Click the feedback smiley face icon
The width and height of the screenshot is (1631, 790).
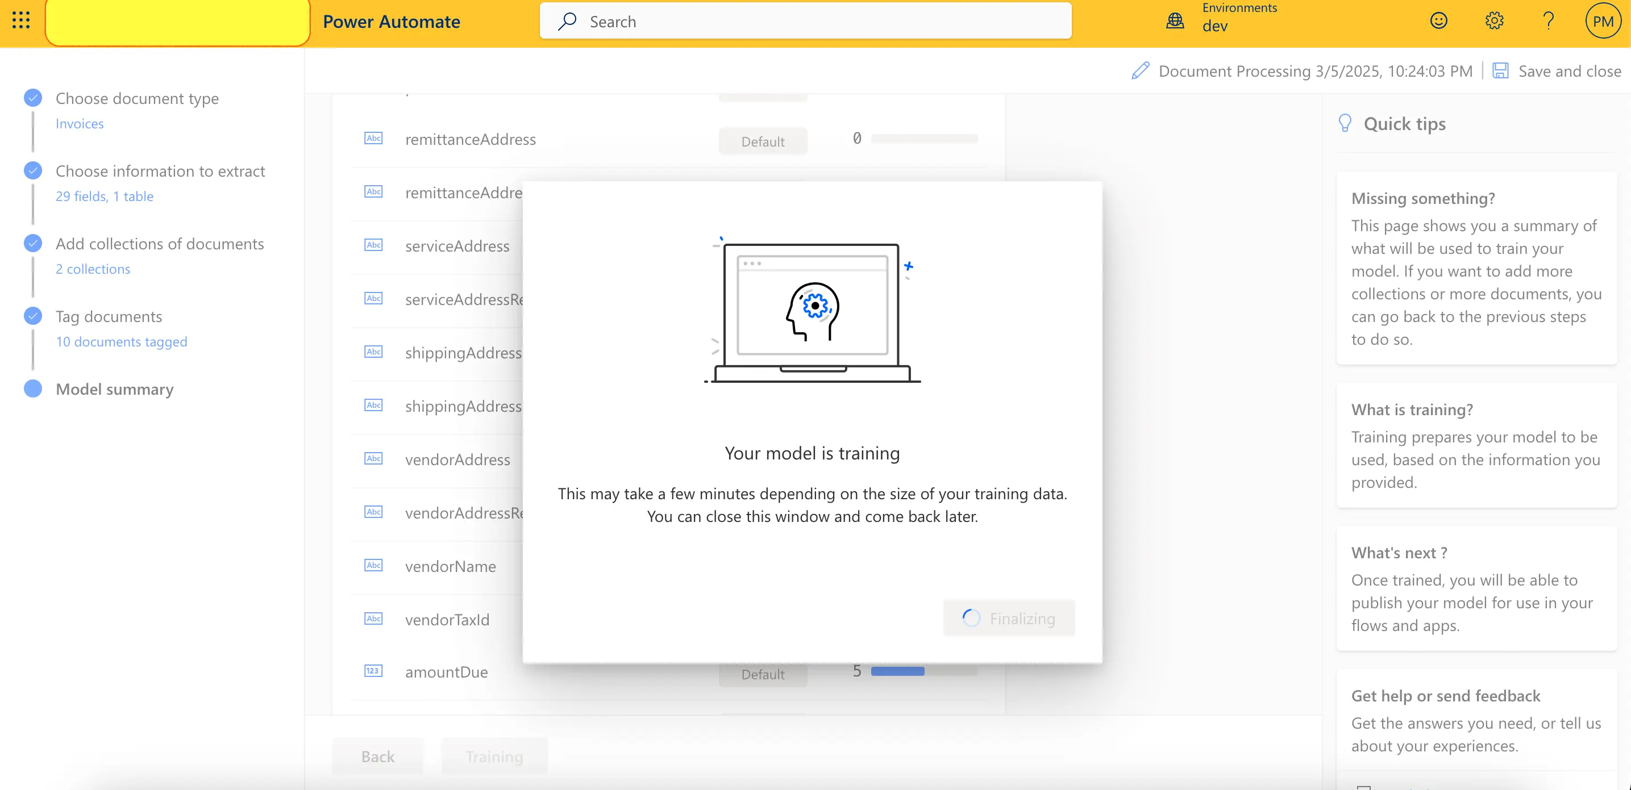tap(1438, 20)
